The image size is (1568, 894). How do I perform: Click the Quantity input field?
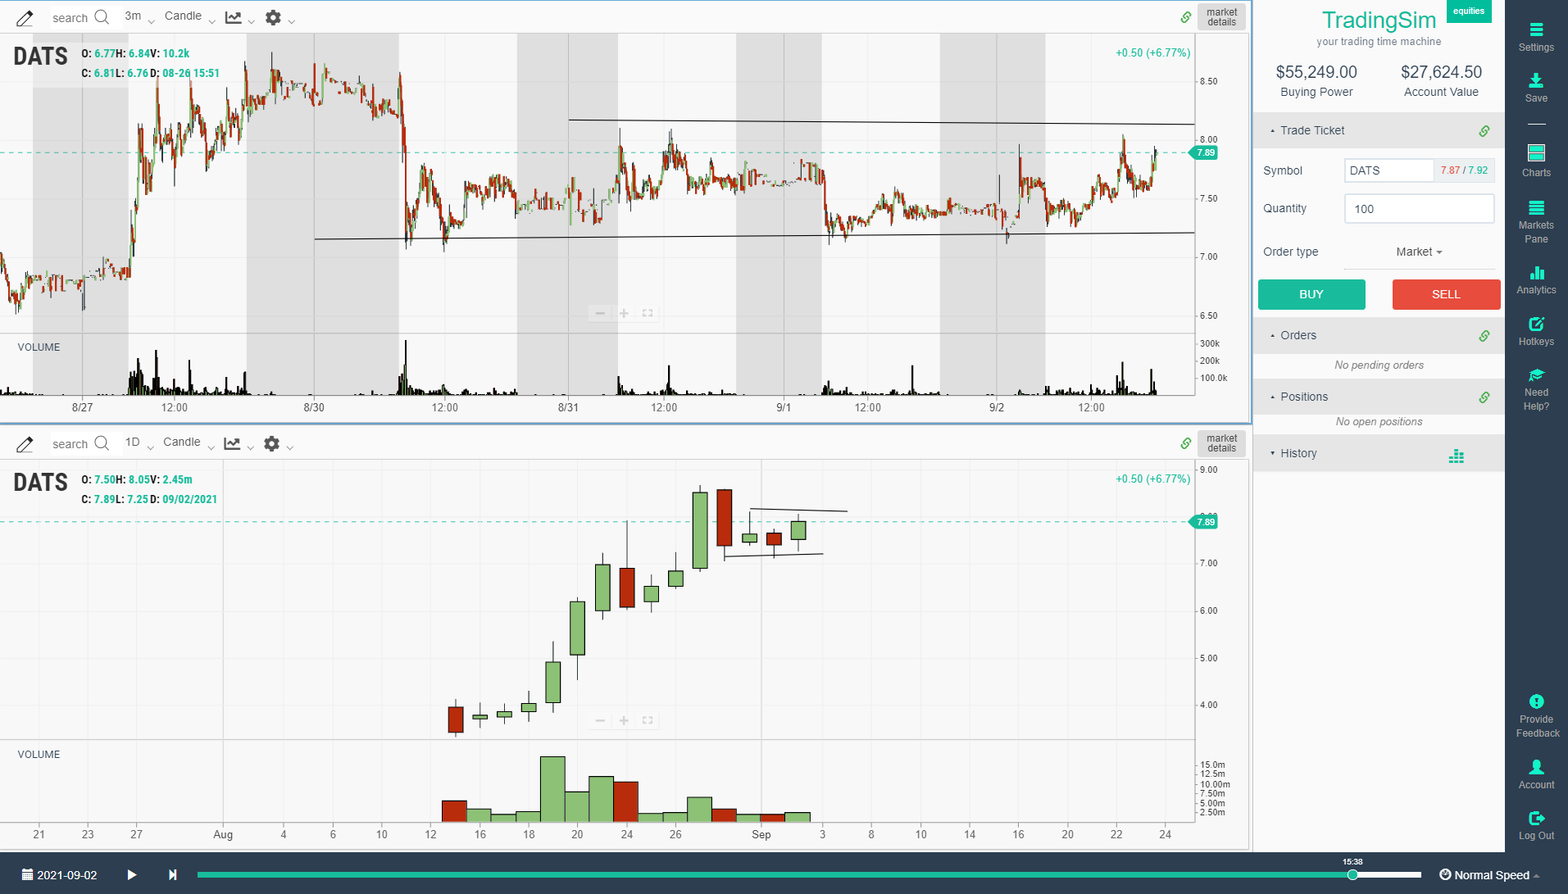coord(1418,209)
